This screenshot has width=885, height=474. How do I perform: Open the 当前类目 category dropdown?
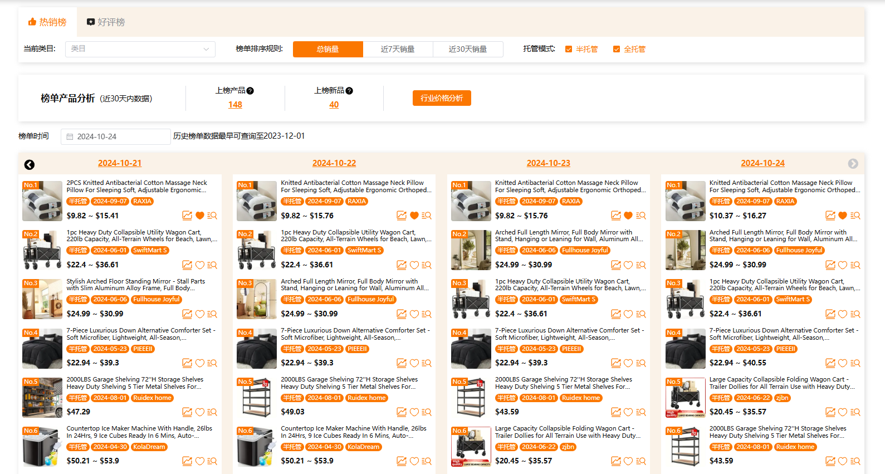(140, 49)
